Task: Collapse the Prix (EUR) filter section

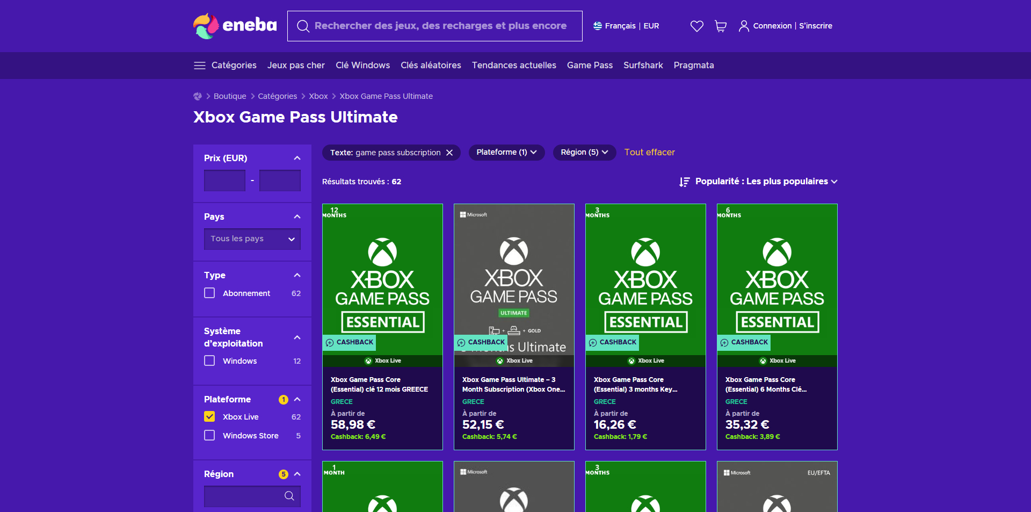Action: 297,158
